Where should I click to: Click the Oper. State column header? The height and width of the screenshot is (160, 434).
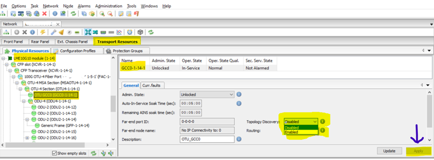[x=192, y=60]
